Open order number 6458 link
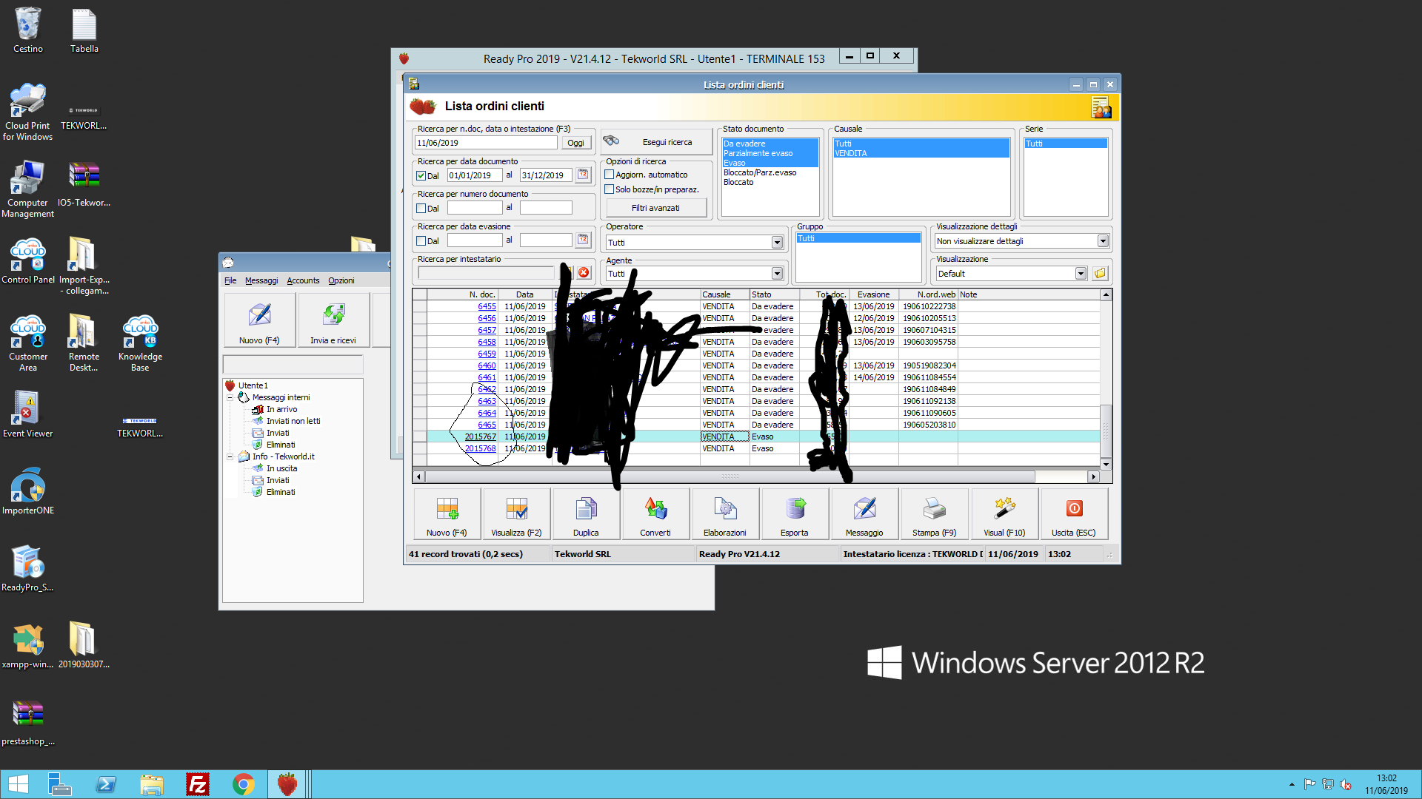Image resolution: width=1422 pixels, height=799 pixels. 487,342
